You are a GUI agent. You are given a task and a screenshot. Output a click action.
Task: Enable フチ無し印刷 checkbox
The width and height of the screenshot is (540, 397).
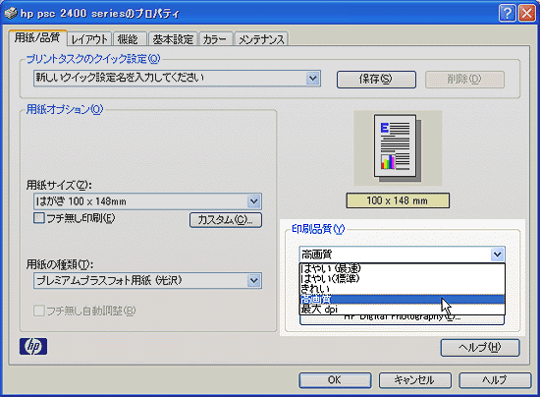(39, 218)
